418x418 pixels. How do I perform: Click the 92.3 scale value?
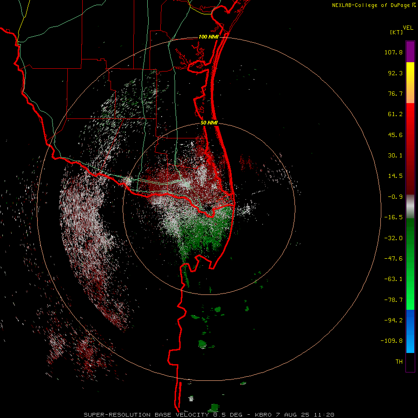395,73
